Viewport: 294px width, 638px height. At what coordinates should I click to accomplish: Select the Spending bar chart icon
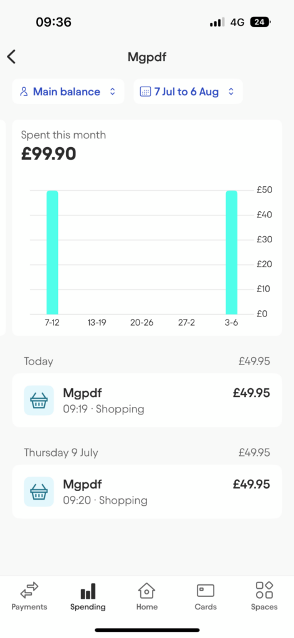[x=88, y=591]
